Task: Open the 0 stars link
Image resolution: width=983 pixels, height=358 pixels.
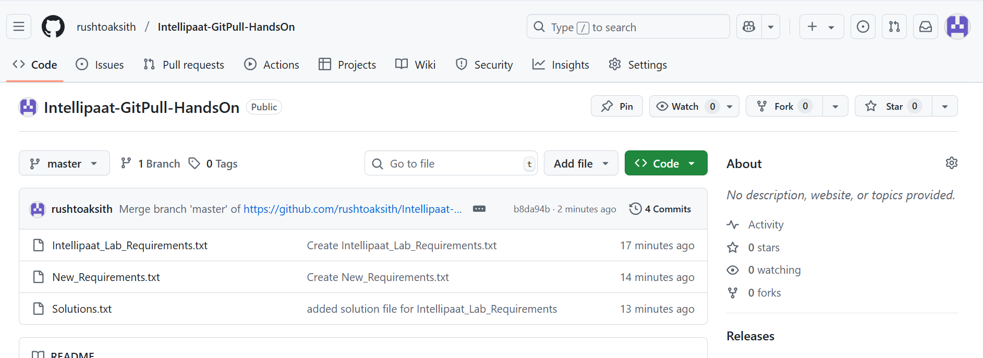Action: 753,247
